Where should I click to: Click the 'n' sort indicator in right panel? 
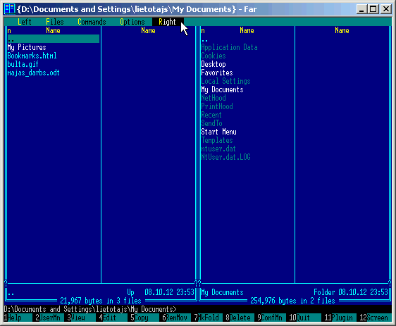[x=203, y=30]
